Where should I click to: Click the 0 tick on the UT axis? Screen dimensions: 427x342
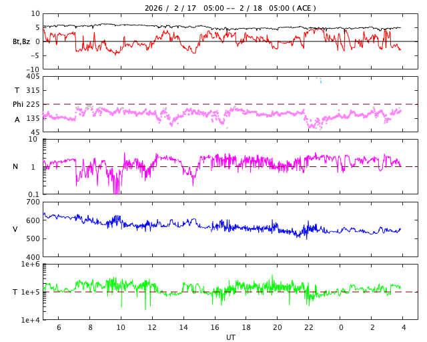click(x=341, y=327)
